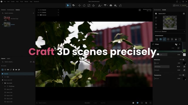Switch to the Variation tab
Image resolution: width=188 pixels, height=105 pixels.
coord(4,10)
